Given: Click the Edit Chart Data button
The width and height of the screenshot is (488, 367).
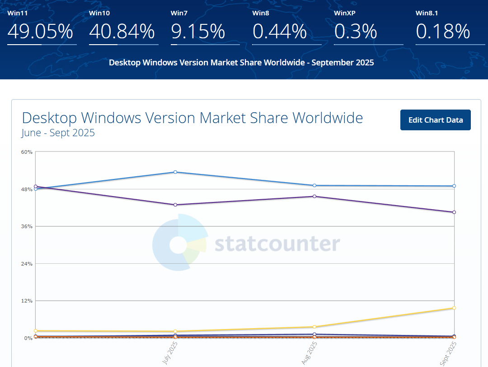Looking at the screenshot, I should pyautogui.click(x=435, y=120).
